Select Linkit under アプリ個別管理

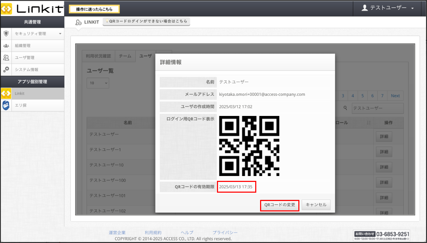[x=32, y=93]
